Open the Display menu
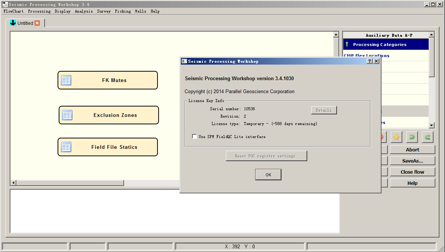The image size is (445, 252). [62, 12]
